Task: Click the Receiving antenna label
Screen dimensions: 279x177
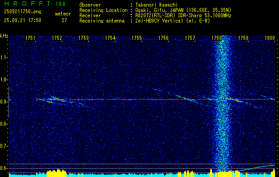Action: [x=102, y=21]
